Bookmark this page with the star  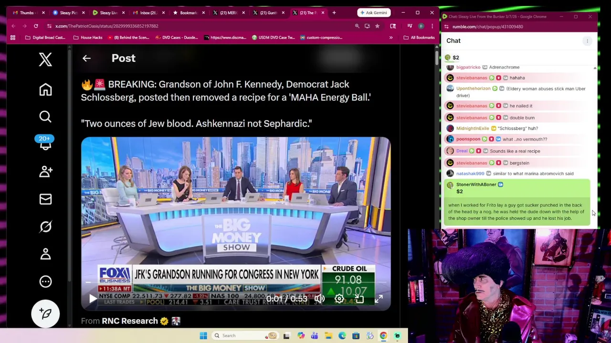point(377,26)
